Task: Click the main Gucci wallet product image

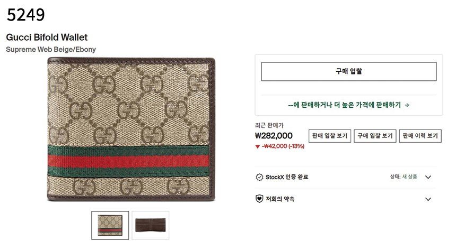Action: pos(131,129)
